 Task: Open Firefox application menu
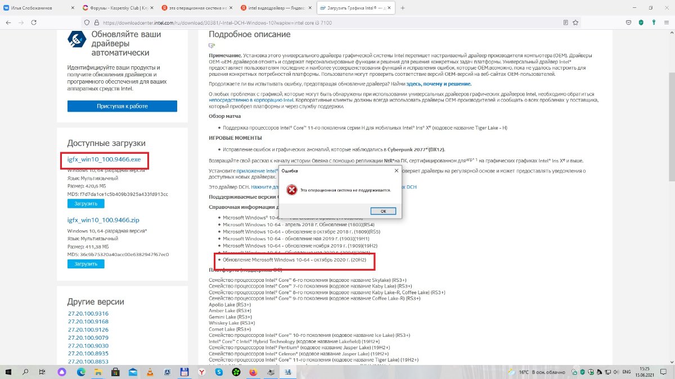click(667, 22)
